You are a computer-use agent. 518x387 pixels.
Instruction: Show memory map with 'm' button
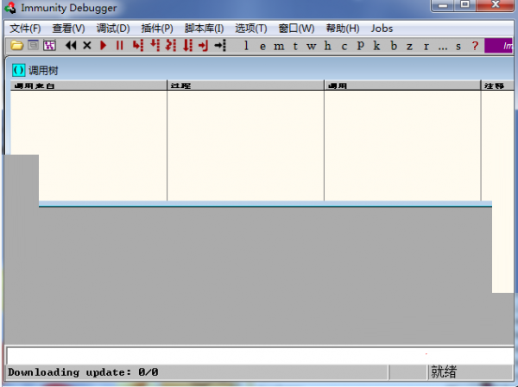279,47
